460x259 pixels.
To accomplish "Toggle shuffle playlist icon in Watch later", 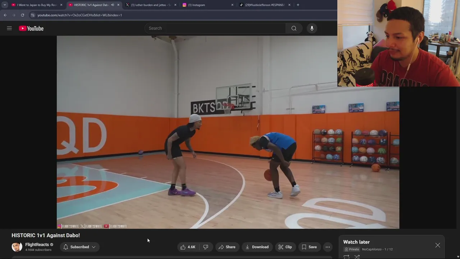I will [357, 257].
